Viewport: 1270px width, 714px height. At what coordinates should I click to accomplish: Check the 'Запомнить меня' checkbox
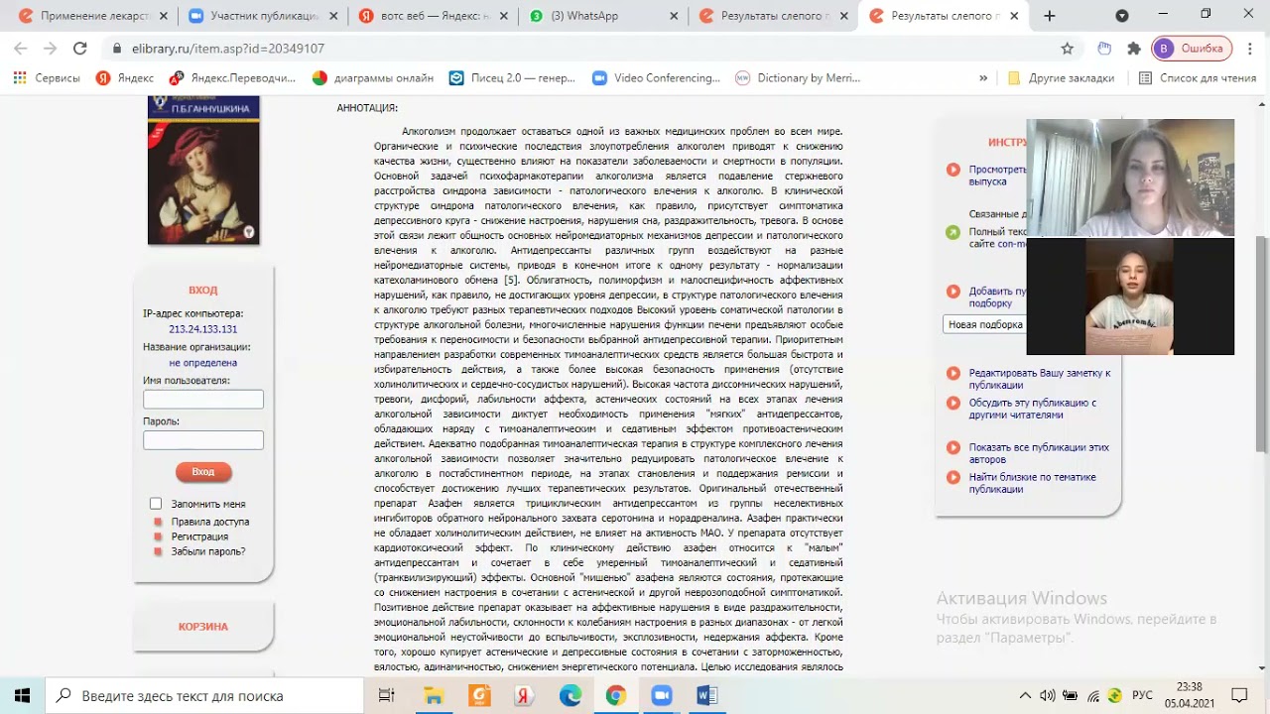click(x=156, y=504)
